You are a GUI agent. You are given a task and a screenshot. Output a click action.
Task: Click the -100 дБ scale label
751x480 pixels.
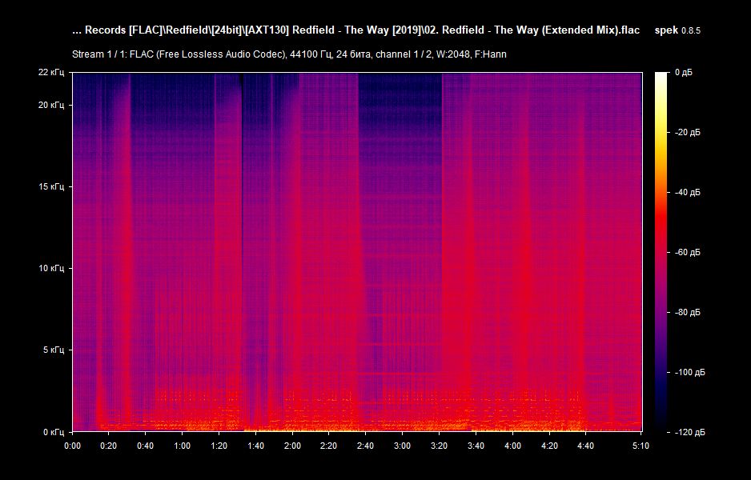coord(690,371)
